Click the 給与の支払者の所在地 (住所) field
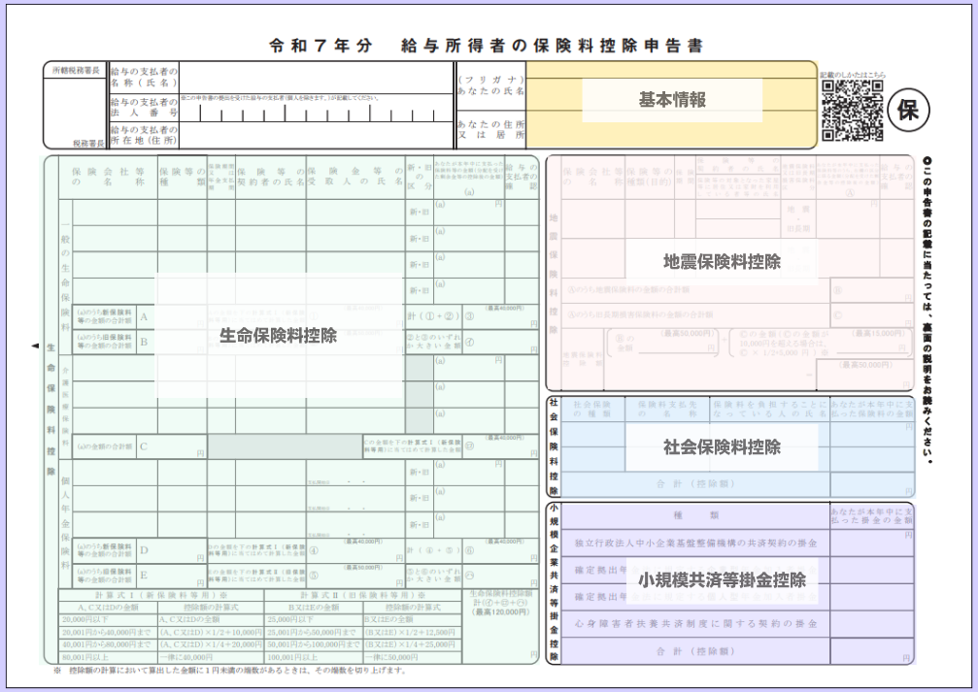Viewport: 978px width, 692px height. pyautogui.click(x=316, y=136)
